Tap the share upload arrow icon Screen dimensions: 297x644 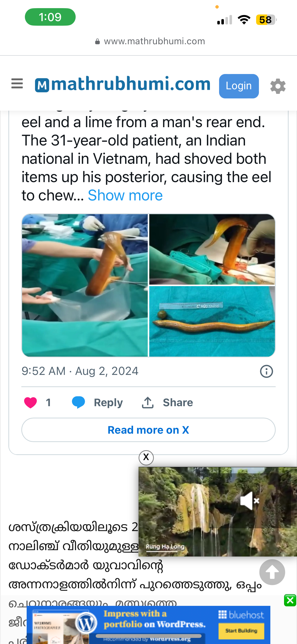point(148,403)
